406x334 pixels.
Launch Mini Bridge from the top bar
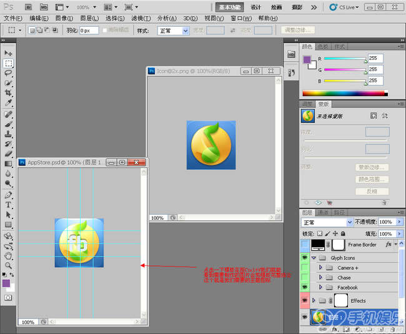(44, 7)
